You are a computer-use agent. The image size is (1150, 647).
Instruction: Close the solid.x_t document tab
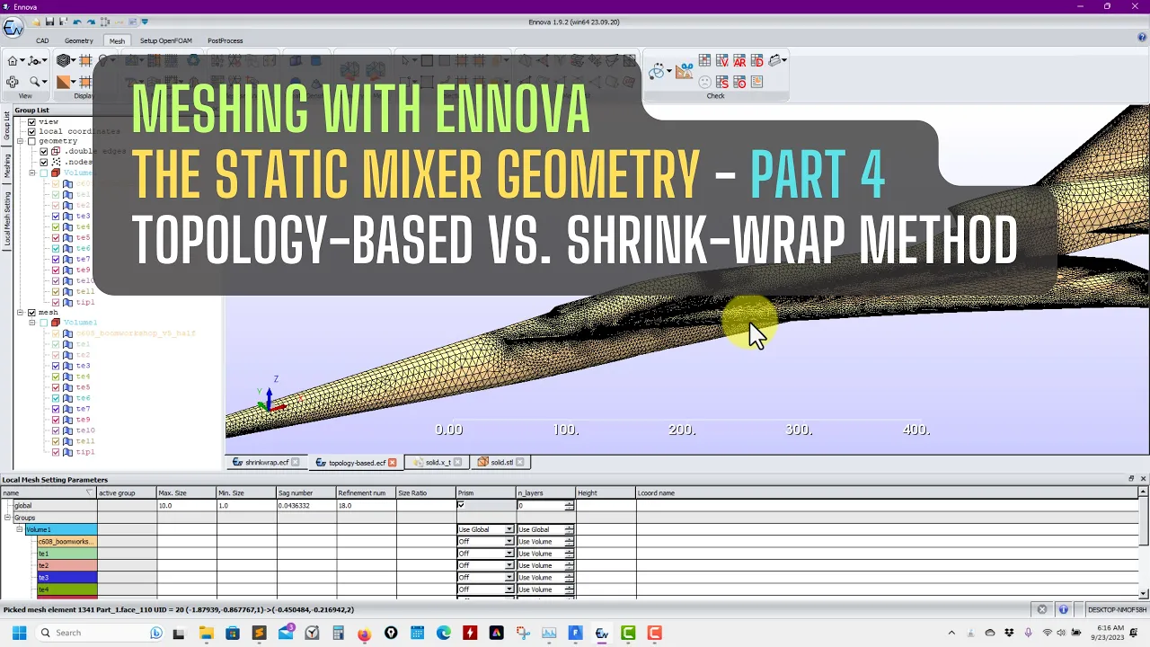pyautogui.click(x=457, y=462)
